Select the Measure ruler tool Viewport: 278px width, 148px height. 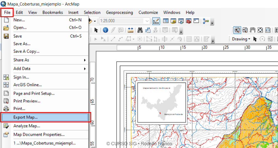[x=130, y=30]
